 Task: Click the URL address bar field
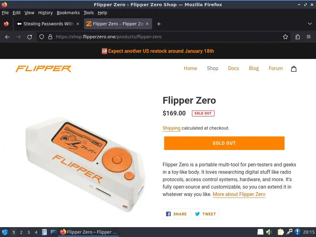click(x=164, y=37)
